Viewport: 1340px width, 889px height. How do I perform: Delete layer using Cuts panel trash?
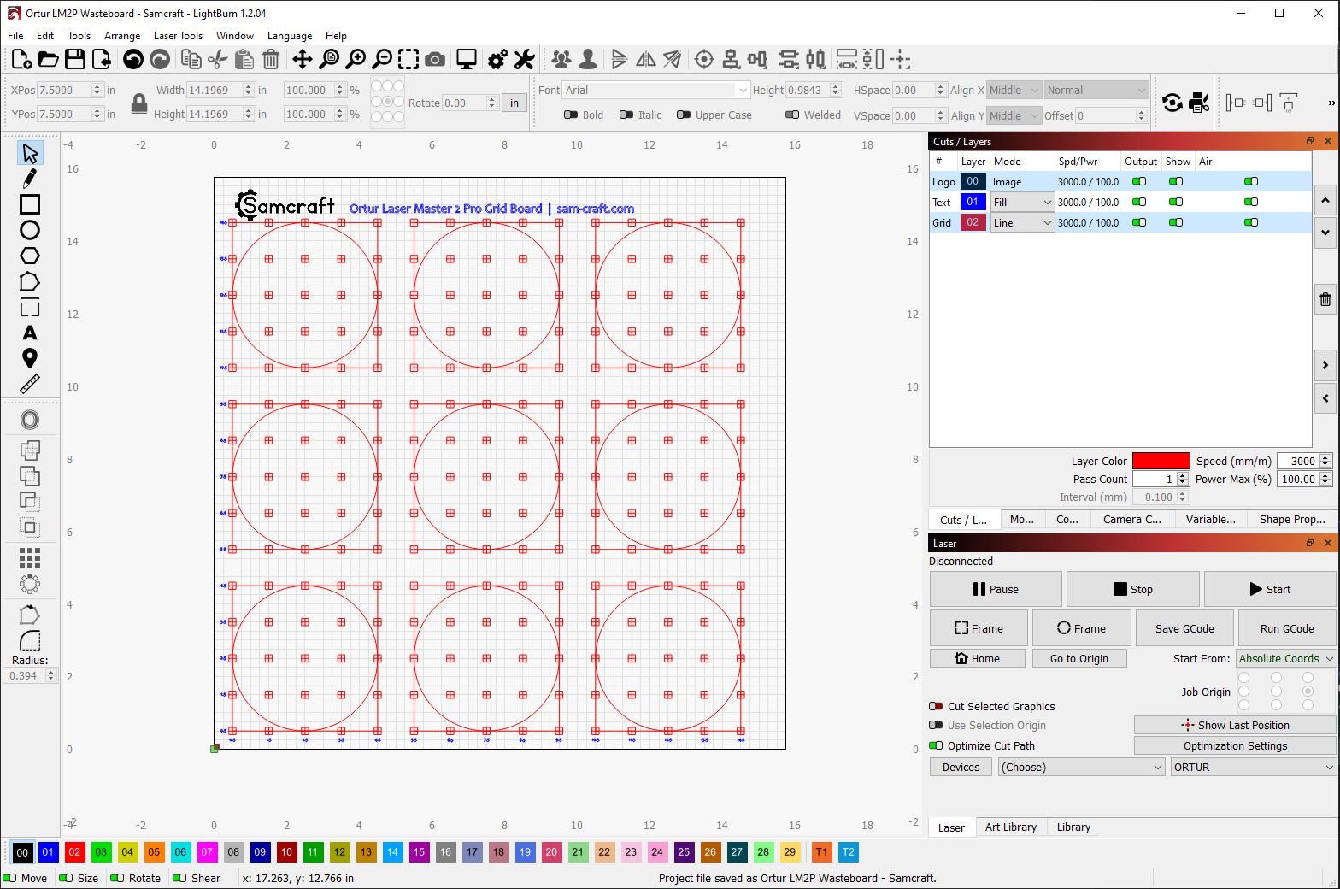(x=1325, y=299)
